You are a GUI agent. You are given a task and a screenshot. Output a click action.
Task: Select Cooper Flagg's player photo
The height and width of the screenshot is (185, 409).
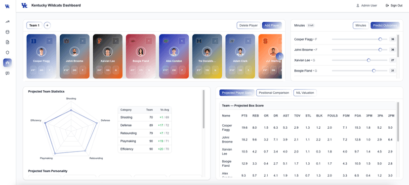(41, 52)
